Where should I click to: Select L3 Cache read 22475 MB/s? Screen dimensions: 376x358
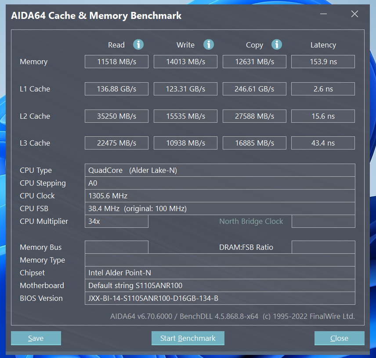[116, 143]
